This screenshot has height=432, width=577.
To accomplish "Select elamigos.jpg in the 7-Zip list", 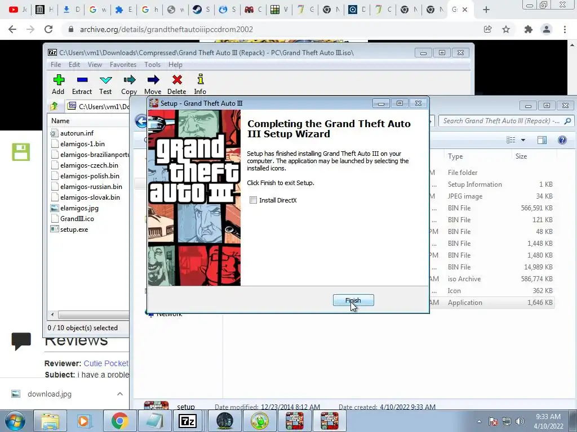I will (79, 208).
